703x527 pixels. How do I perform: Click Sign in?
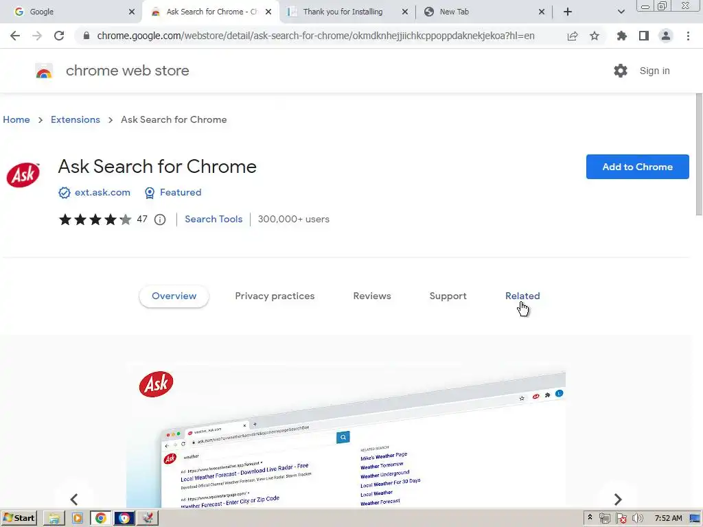point(654,71)
